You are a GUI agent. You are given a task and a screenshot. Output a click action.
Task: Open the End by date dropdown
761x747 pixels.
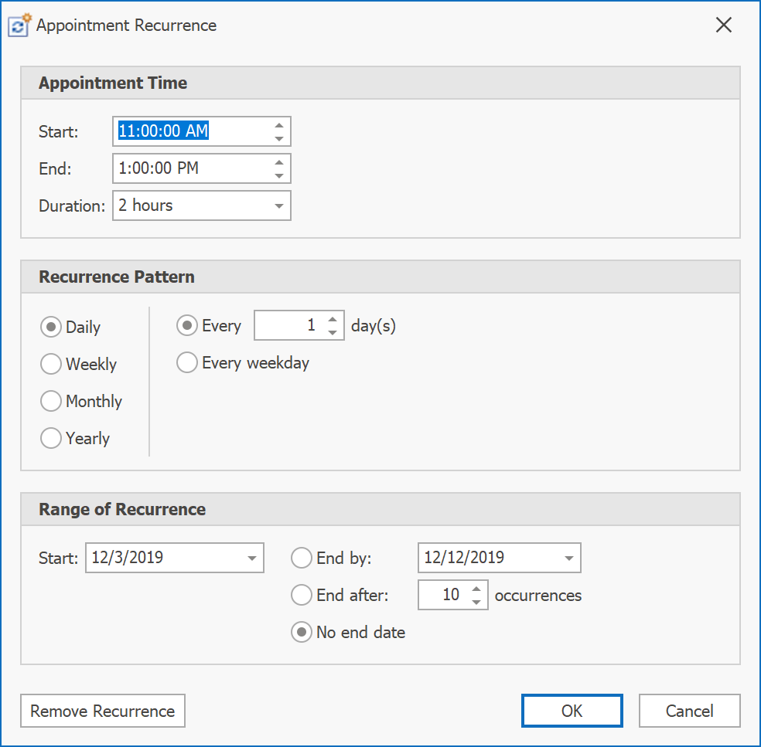(568, 558)
